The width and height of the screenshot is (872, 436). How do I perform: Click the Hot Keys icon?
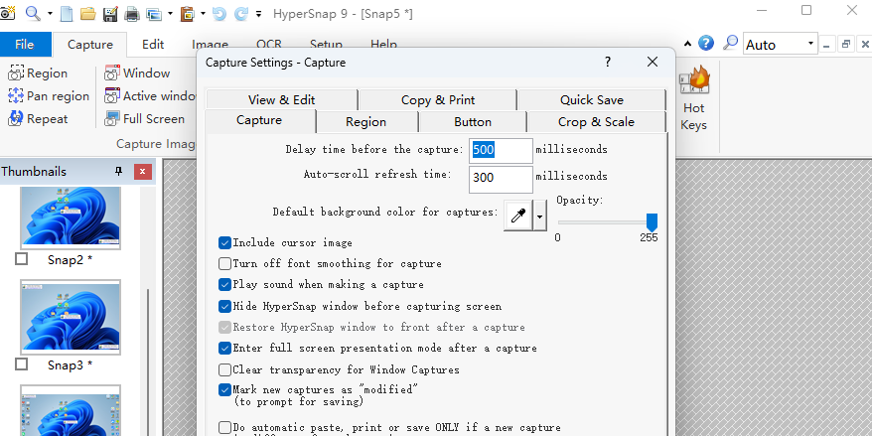click(x=693, y=99)
